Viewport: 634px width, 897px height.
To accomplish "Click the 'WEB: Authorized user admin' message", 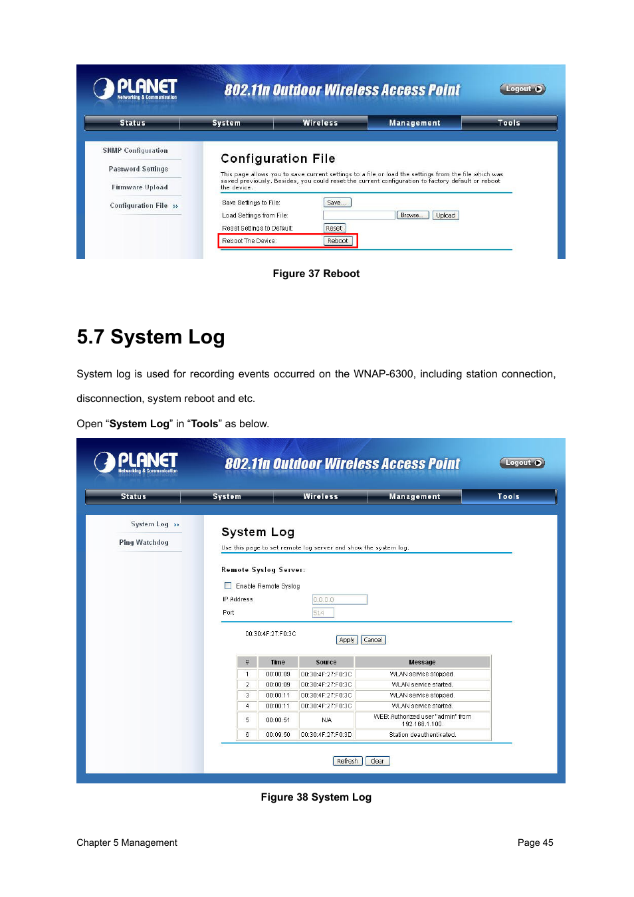I will 422,720.
